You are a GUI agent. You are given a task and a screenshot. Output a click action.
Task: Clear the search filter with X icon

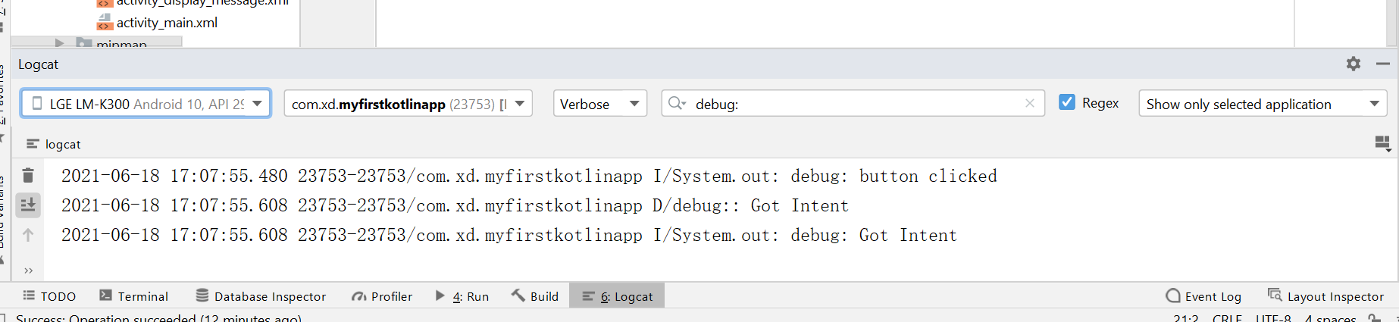coord(1029,104)
